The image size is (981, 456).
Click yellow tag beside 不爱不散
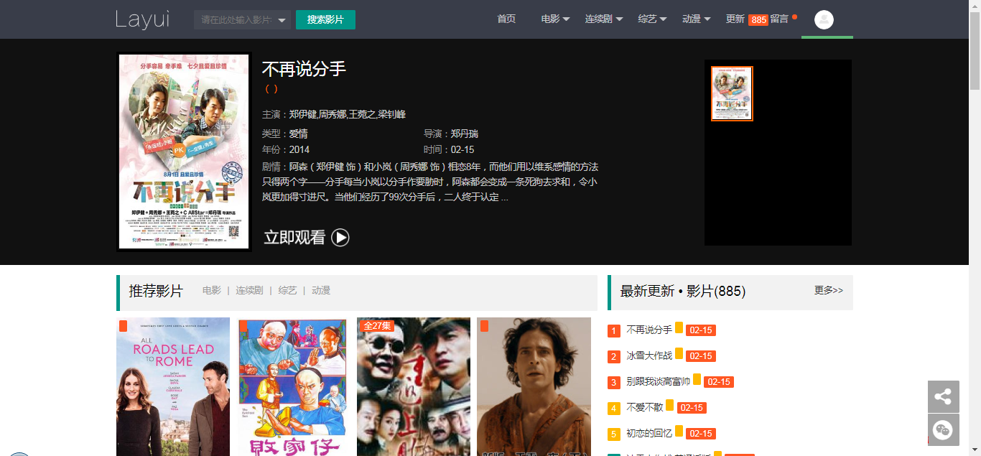[670, 405]
